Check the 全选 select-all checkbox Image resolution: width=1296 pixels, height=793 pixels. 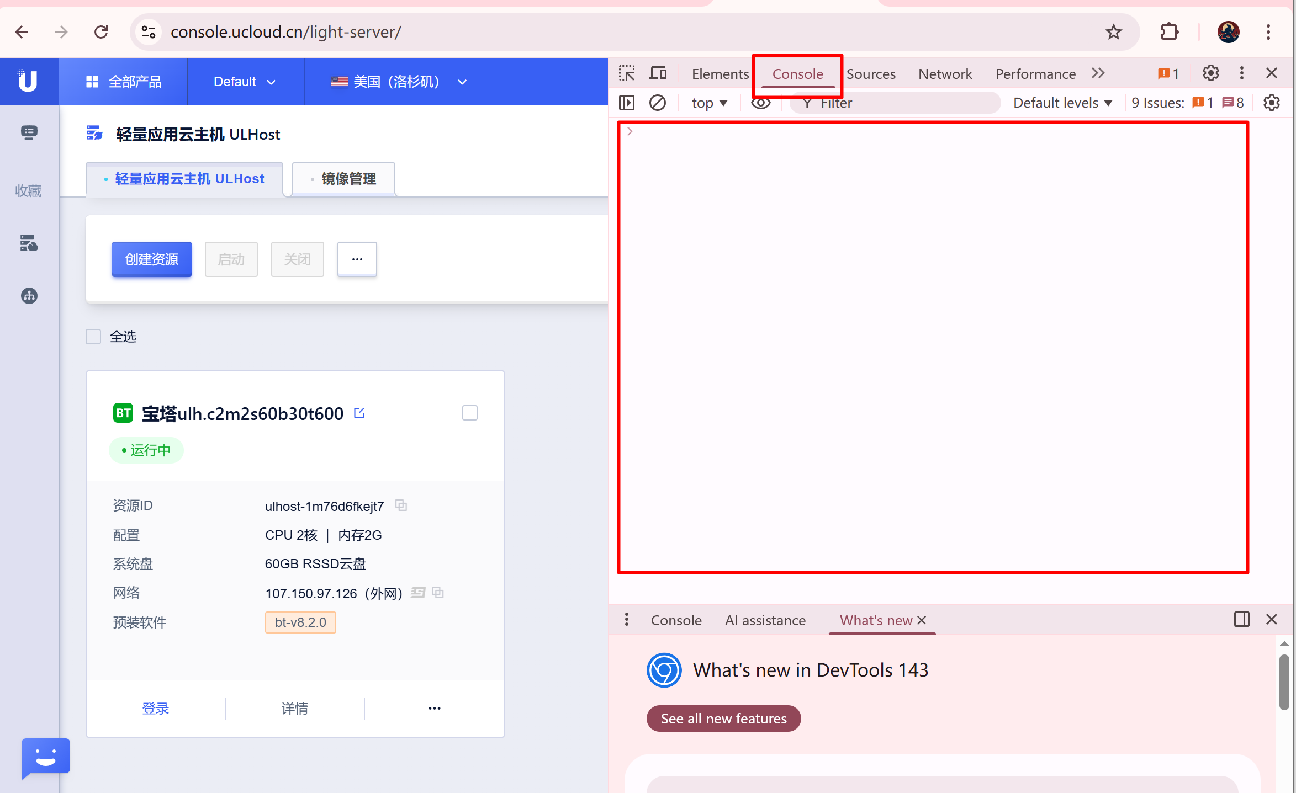pyautogui.click(x=93, y=337)
